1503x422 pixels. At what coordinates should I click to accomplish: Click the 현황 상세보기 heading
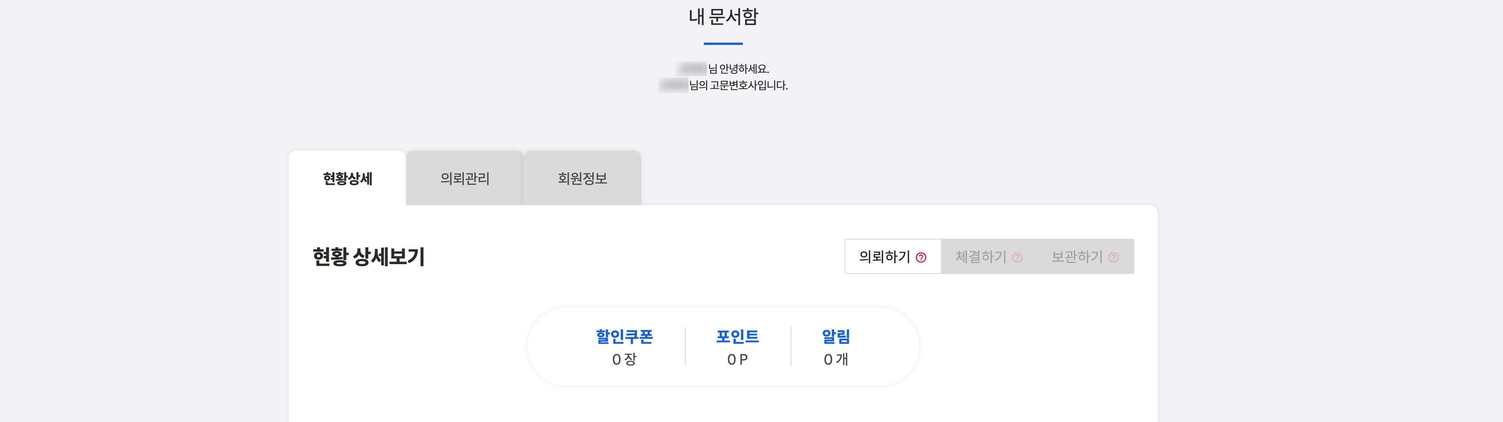pos(368,256)
